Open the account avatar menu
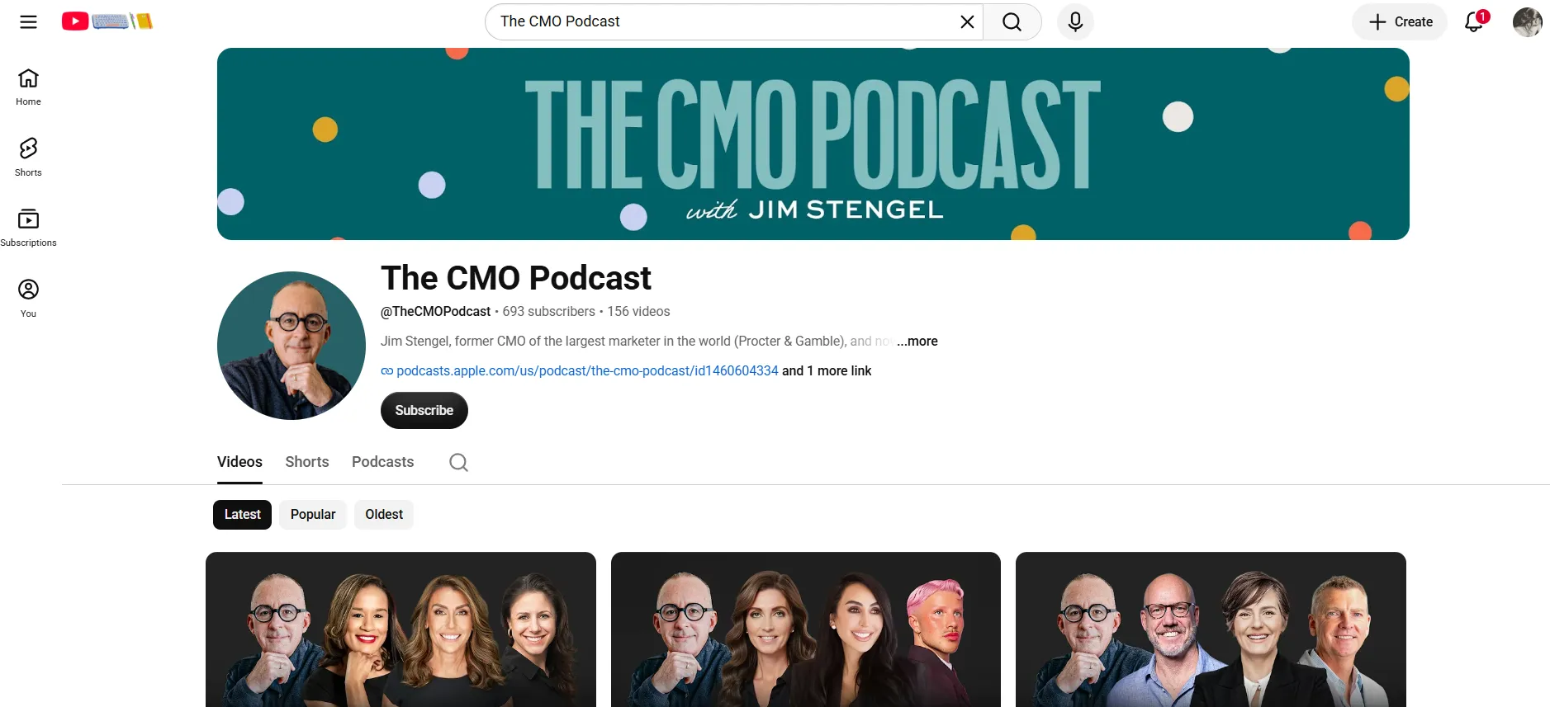This screenshot has width=1550, height=707. [1527, 21]
